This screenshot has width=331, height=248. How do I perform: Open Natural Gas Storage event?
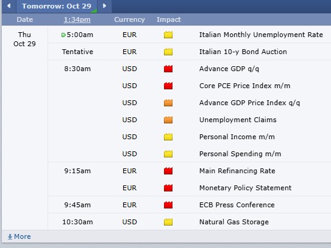tap(234, 222)
